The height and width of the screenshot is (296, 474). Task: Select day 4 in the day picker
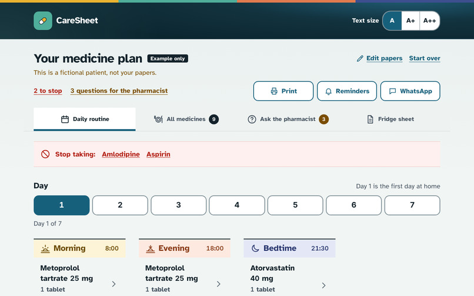236,205
